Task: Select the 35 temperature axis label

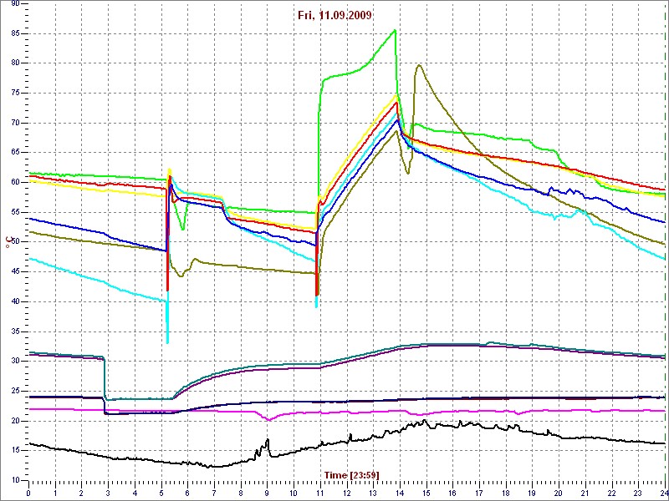Action: click(15, 331)
